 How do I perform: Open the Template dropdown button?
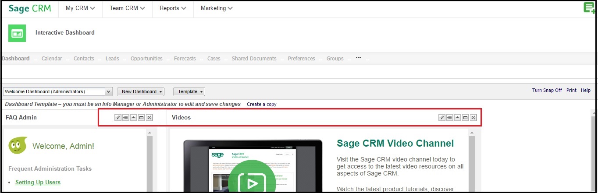[x=189, y=91]
